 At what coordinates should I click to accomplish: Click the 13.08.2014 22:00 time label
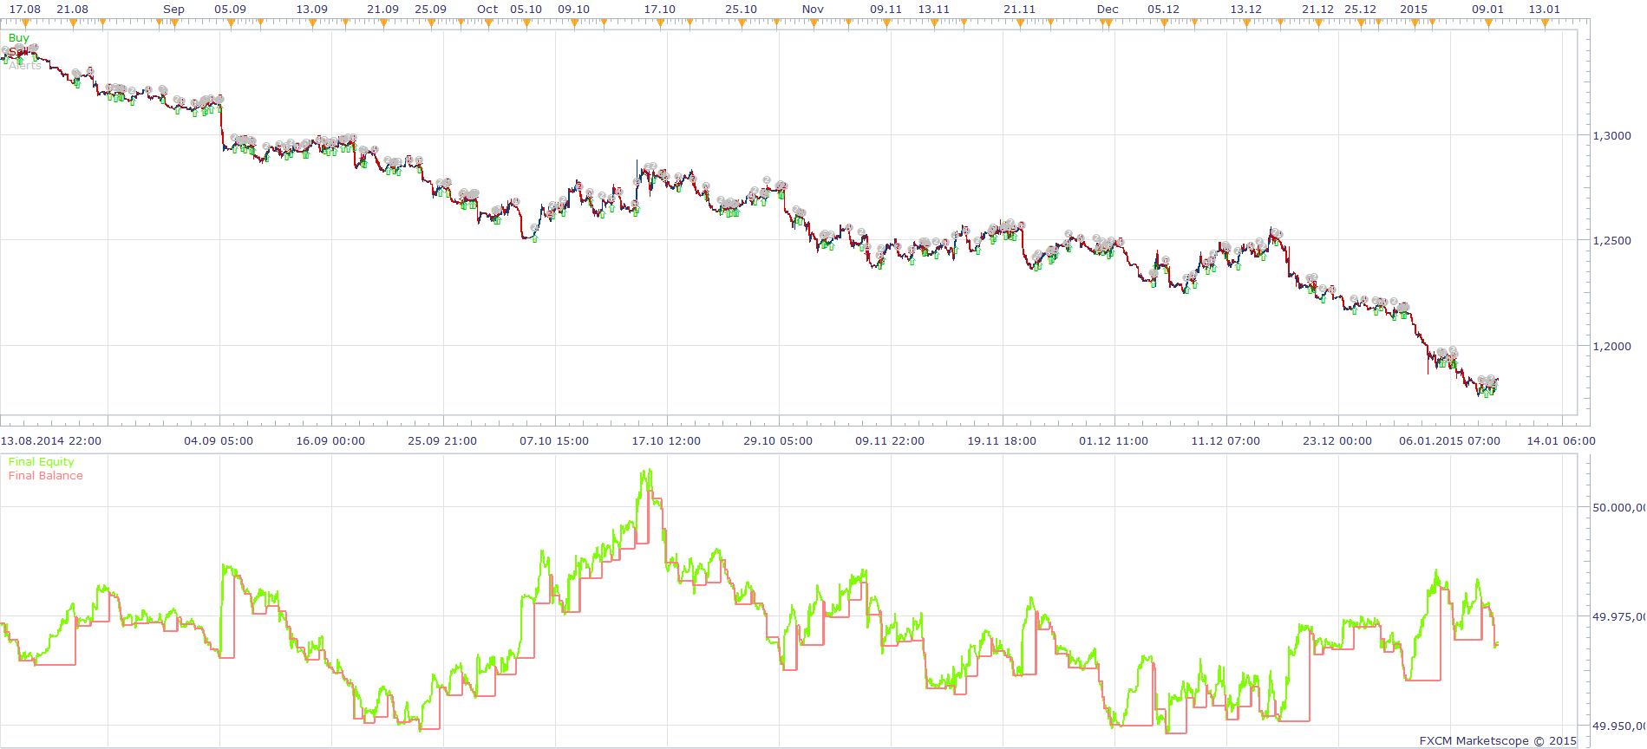tap(51, 441)
